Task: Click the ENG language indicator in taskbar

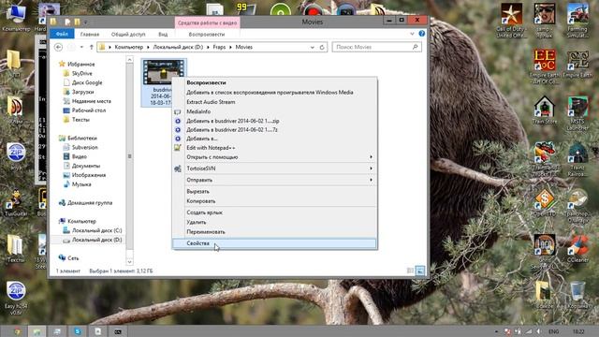Action: pos(553,331)
